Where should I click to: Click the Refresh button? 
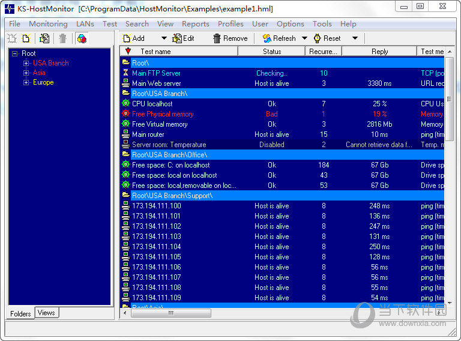point(279,38)
